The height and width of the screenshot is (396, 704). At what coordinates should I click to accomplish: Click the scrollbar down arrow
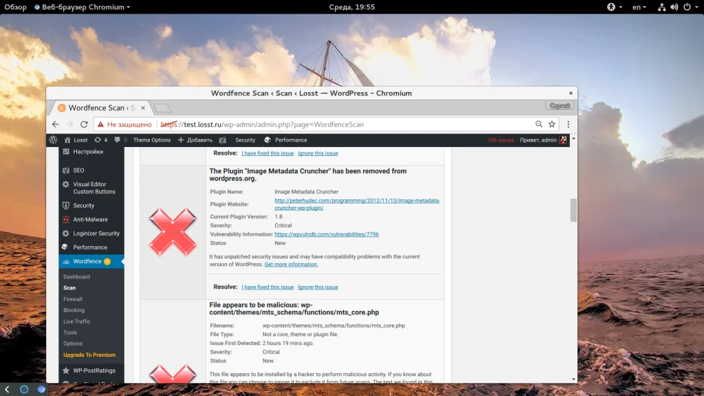click(573, 379)
